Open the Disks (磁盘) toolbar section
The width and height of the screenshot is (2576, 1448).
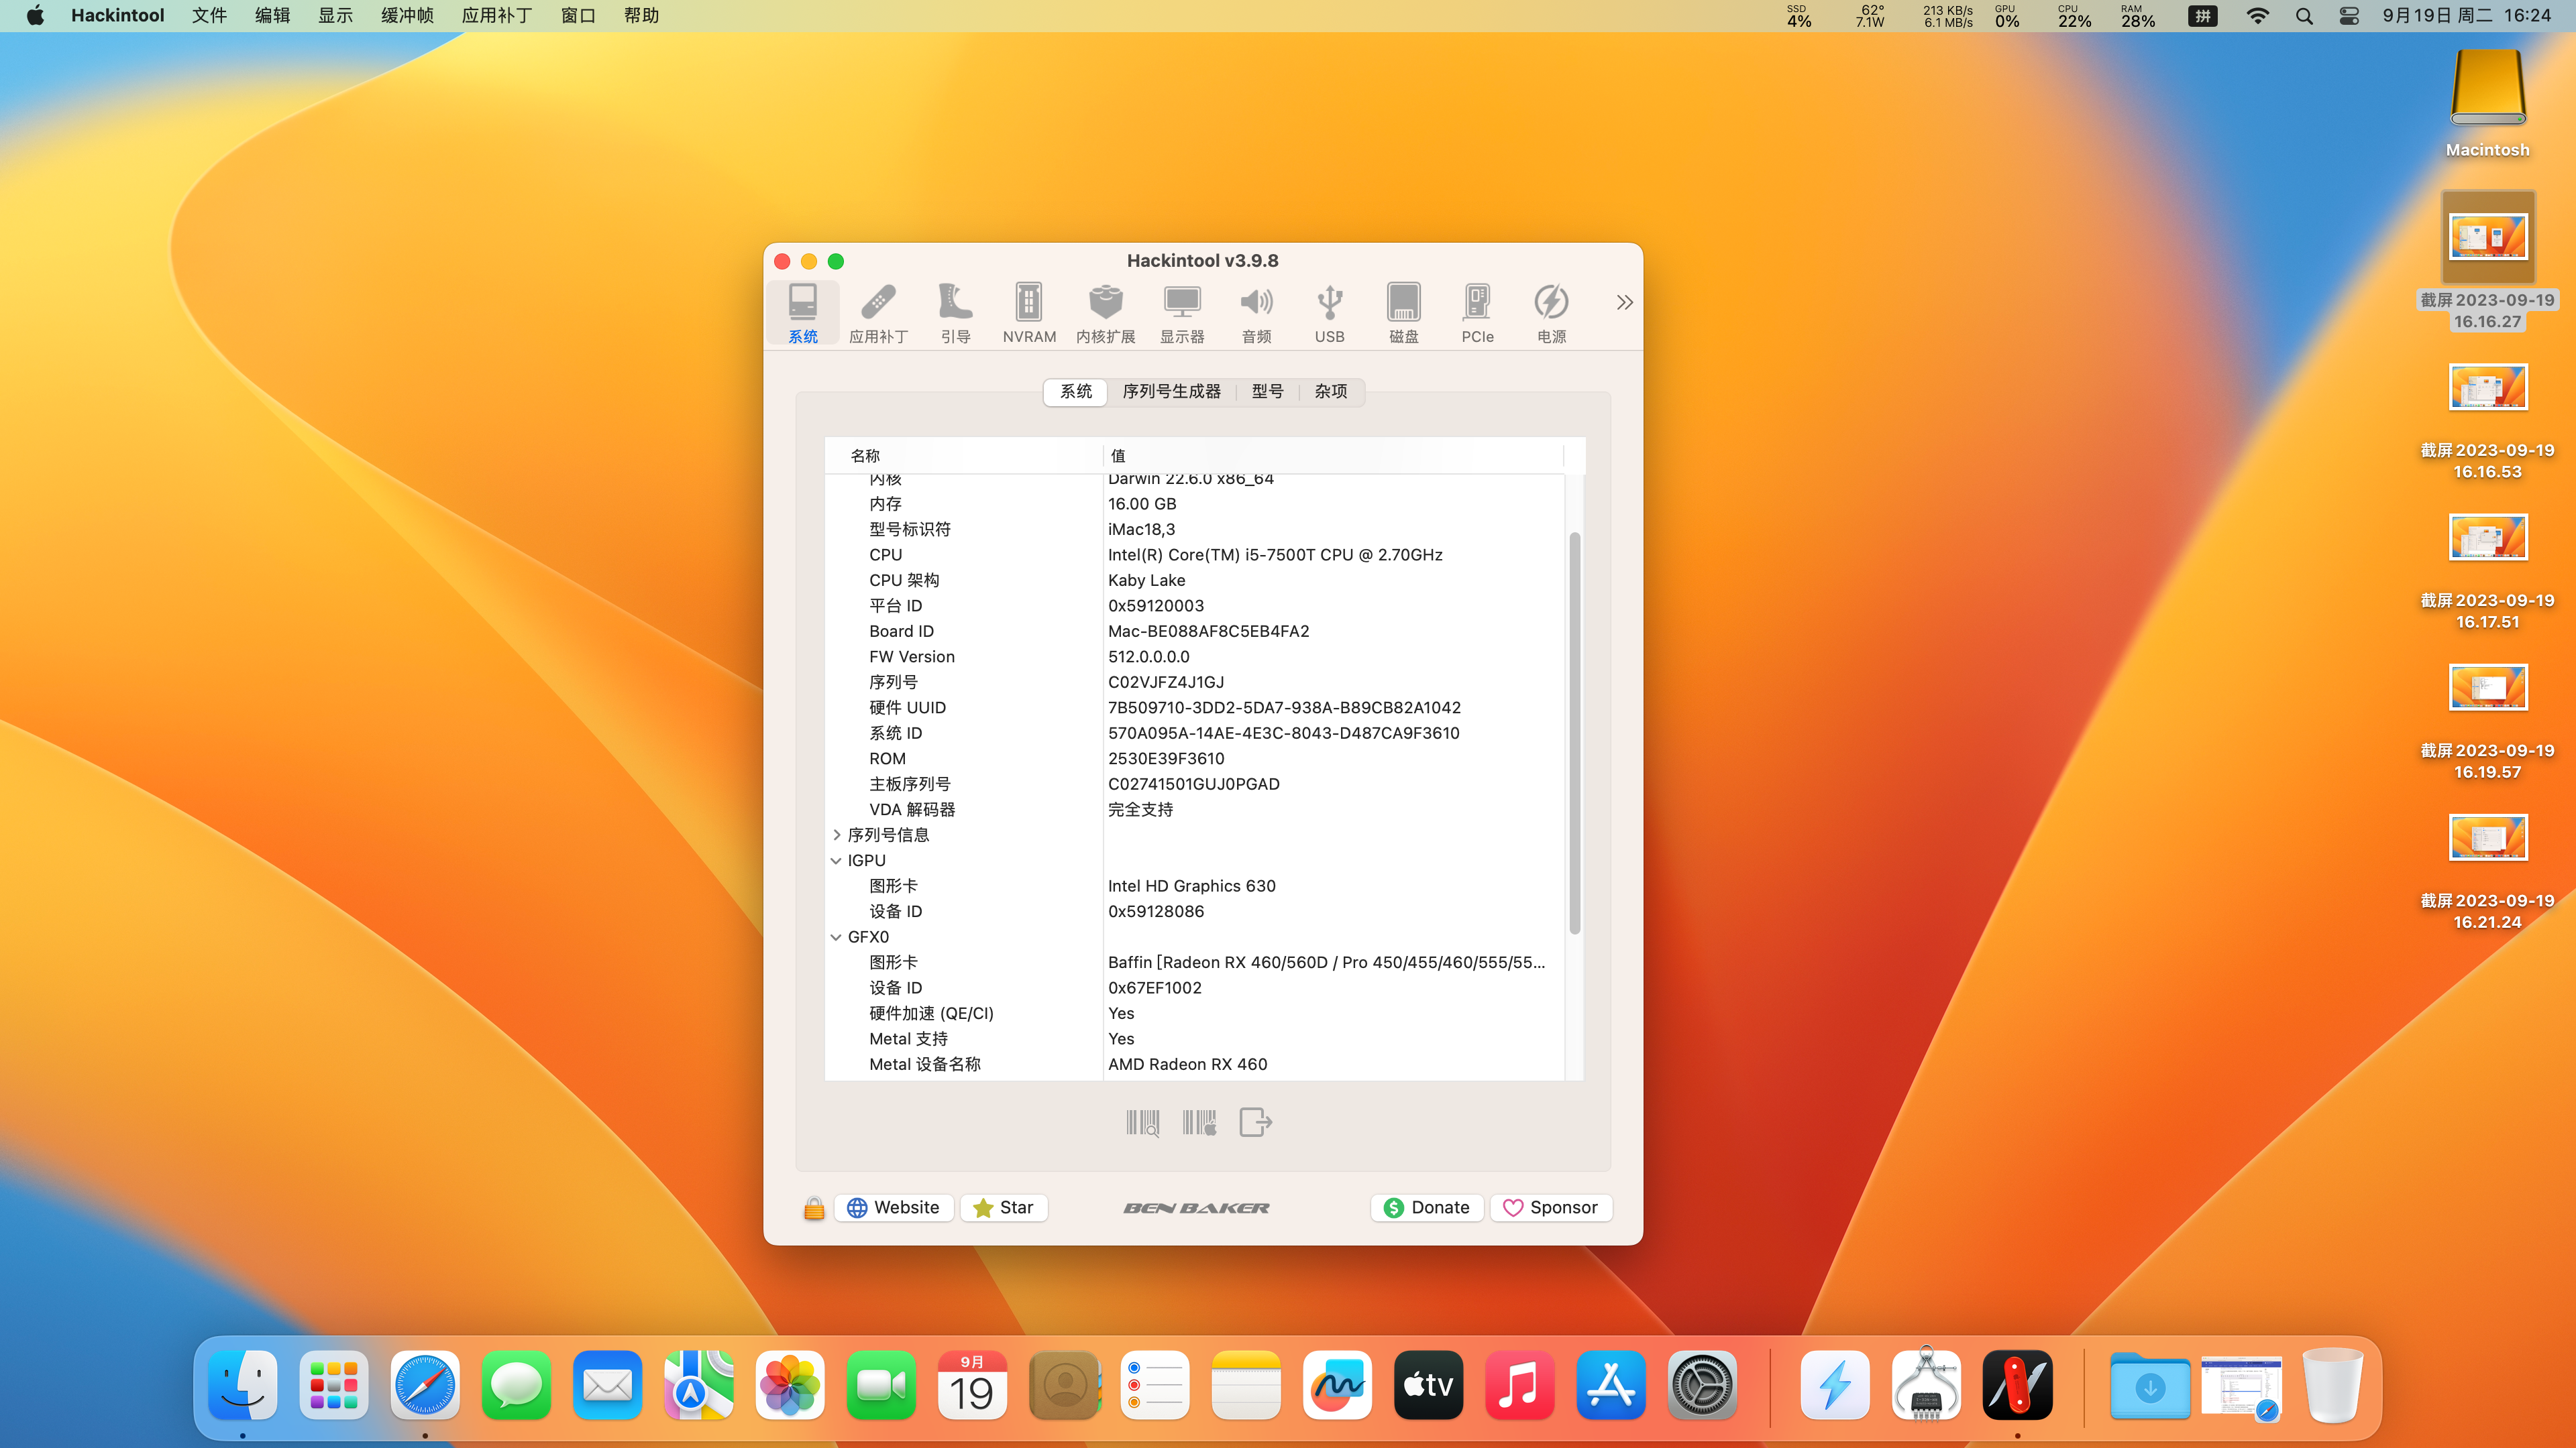pos(1403,312)
